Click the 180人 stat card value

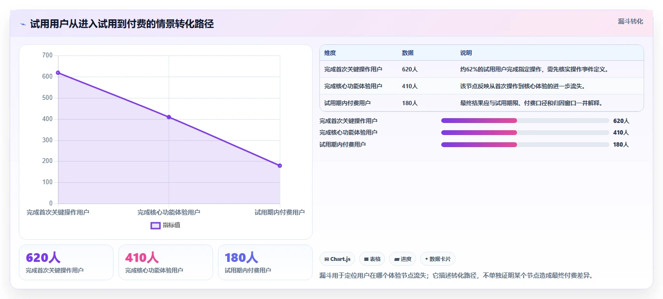pos(241,258)
